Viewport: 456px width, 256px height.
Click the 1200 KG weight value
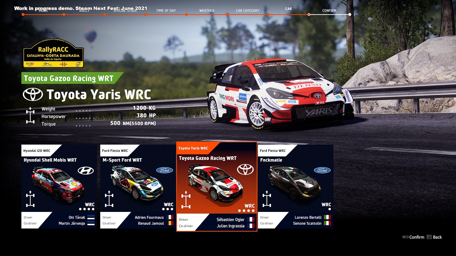[144, 108]
